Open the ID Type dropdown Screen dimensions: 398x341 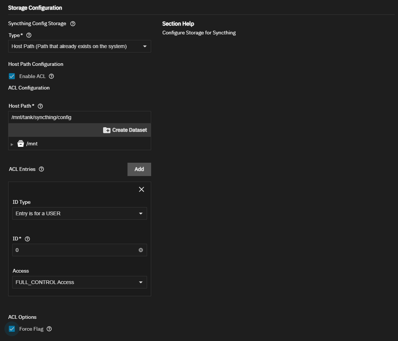[79, 213]
